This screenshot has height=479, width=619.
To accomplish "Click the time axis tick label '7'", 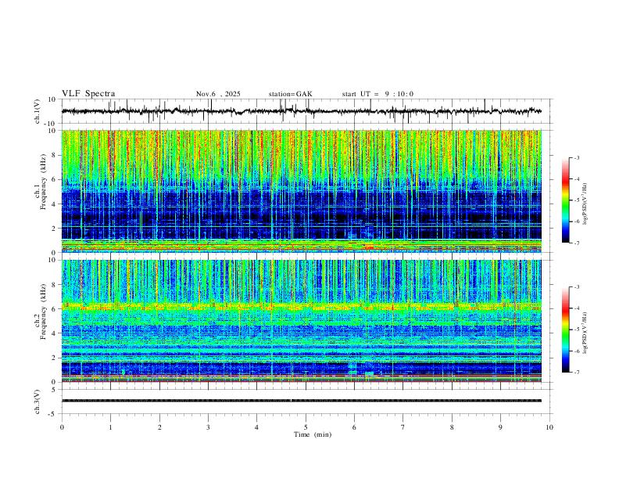I will (403, 427).
